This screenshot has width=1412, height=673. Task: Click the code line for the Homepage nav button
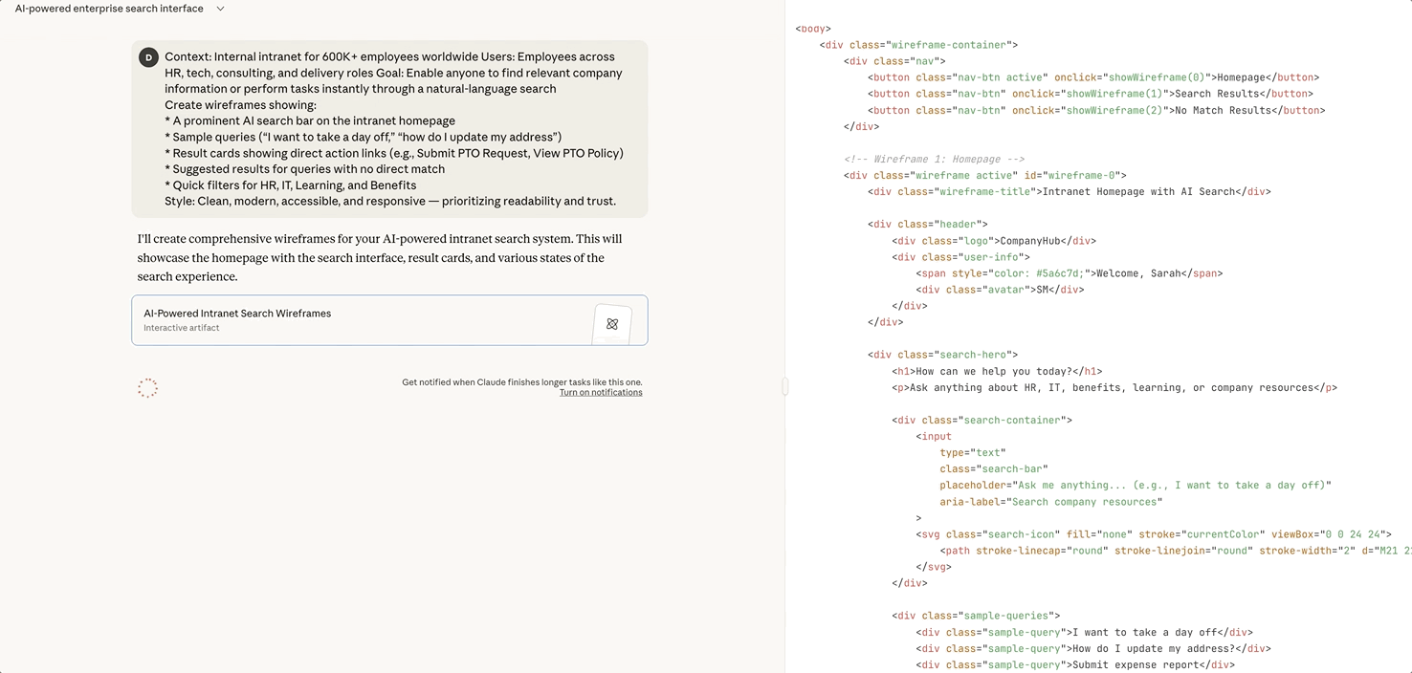[1093, 77]
